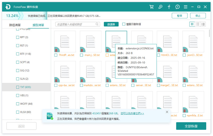
Task: Close the quick scan notification banner
Action: click(167, 112)
